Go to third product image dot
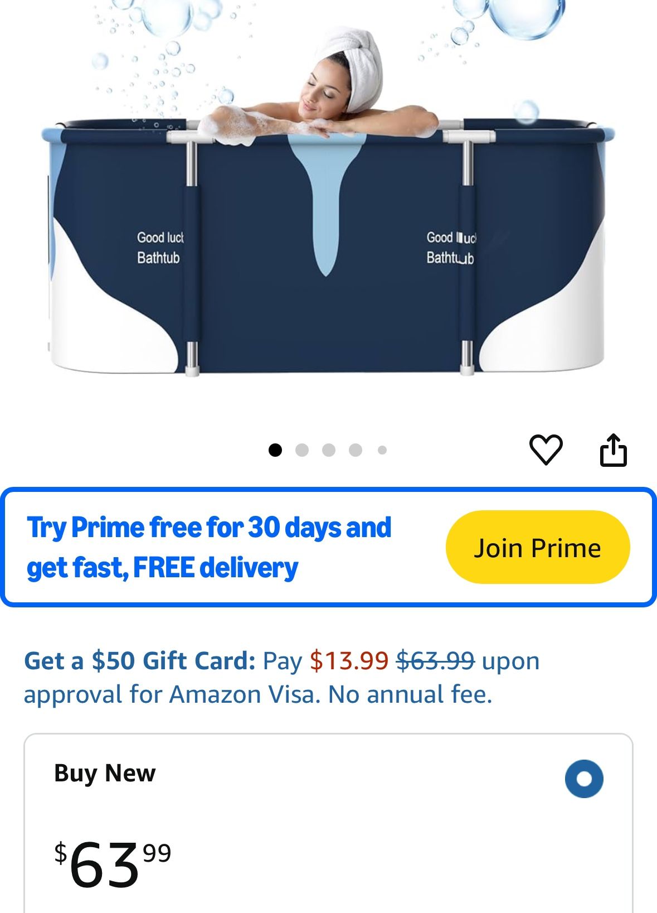657x913 pixels. coord(329,450)
